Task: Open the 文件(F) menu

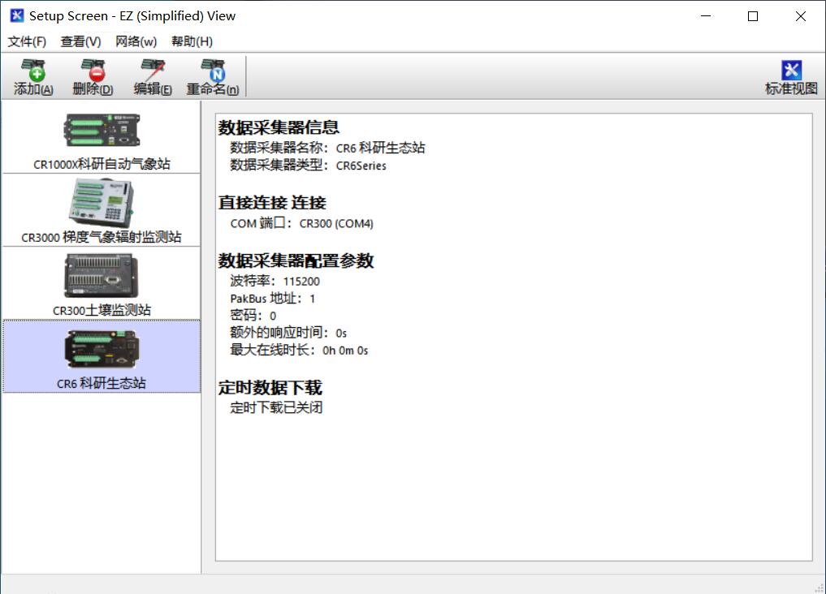Action: 27,41
